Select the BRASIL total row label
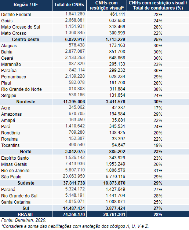 [26, 215]
